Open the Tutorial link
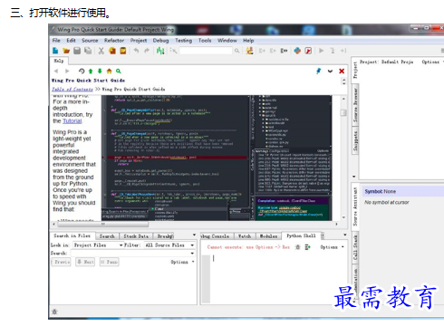Viewport: 444px width, 326px height. click(x=72, y=121)
